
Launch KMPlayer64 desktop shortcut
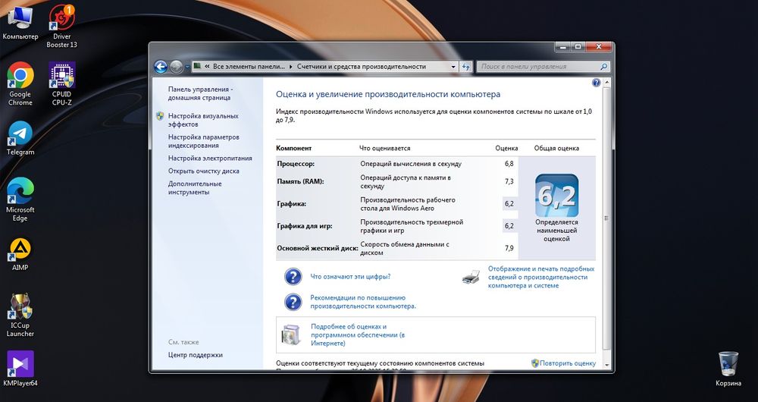pyautogui.click(x=20, y=369)
